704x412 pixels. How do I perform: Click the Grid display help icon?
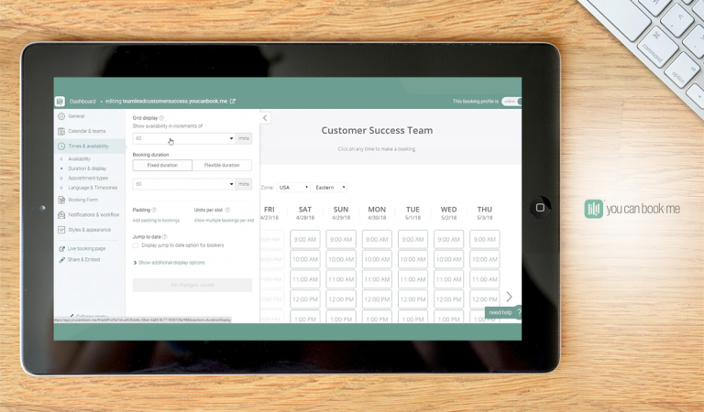pos(162,118)
